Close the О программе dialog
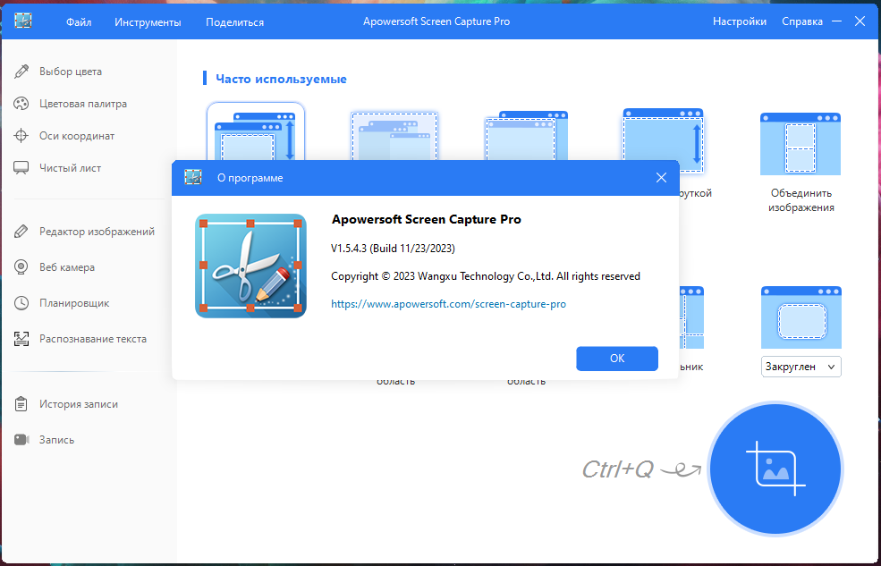This screenshot has width=881, height=566. (661, 177)
